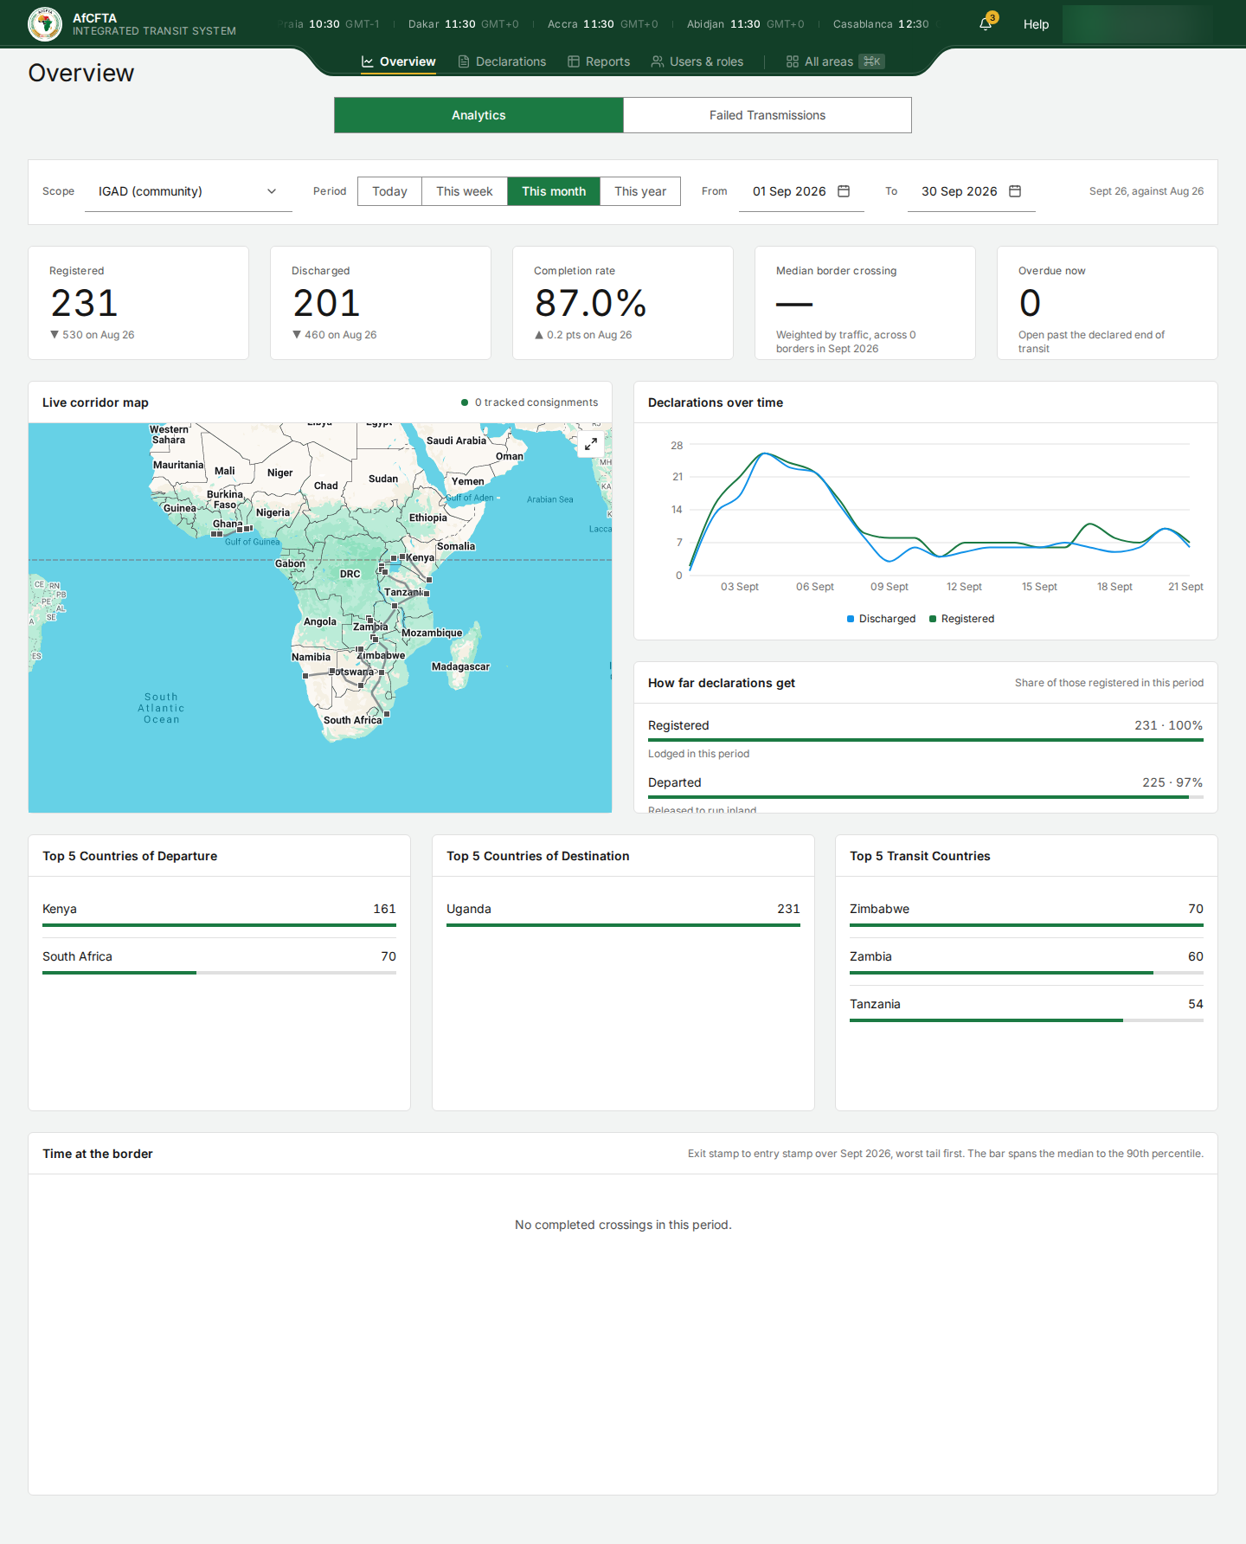This screenshot has height=1544, width=1246.
Task: Click the Registered 231 · 100% funnel row
Action: pos(926,737)
